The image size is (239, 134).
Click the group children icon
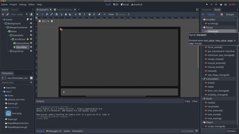click(x=94, y=14)
